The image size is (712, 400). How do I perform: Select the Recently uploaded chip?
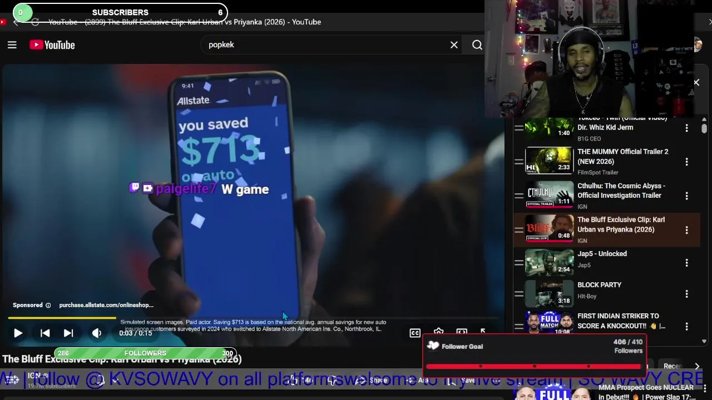(x=672, y=366)
